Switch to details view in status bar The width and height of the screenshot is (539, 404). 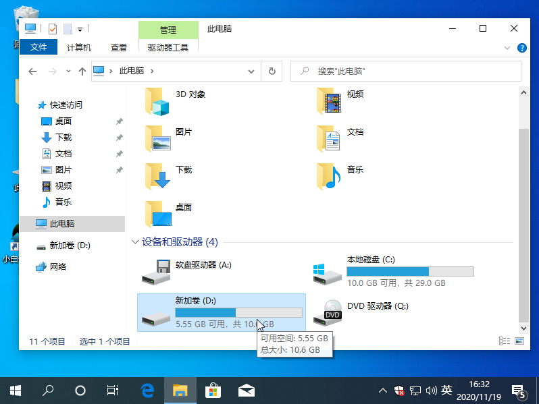coord(503,342)
